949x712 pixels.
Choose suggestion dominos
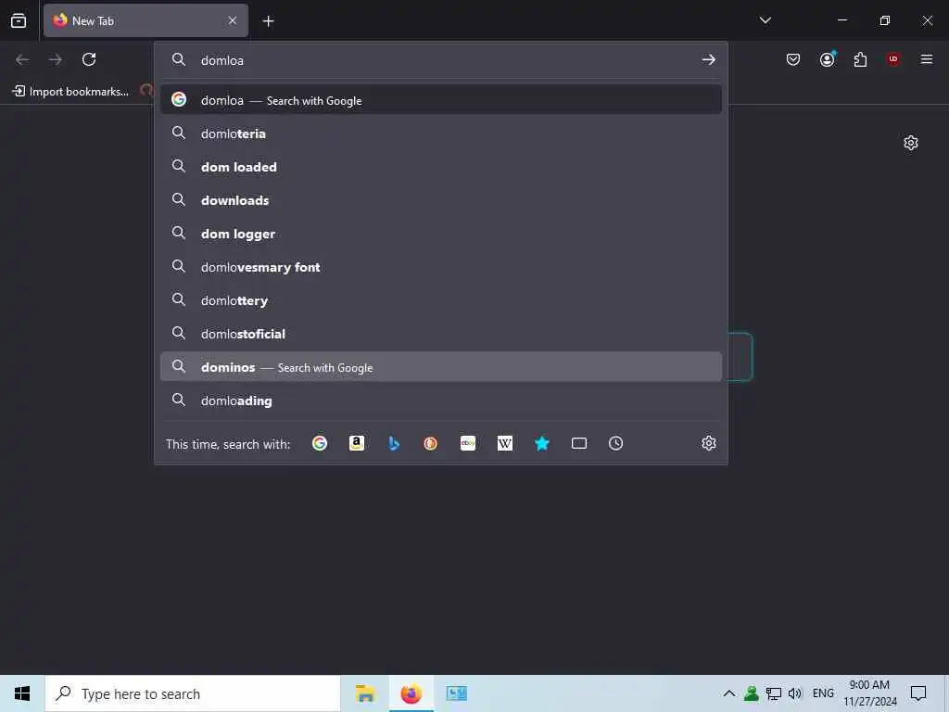(x=440, y=367)
